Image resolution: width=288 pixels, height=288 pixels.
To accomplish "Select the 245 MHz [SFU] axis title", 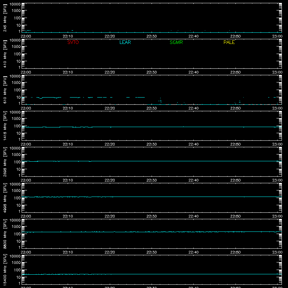I will pyautogui.click(x=5, y=18).
